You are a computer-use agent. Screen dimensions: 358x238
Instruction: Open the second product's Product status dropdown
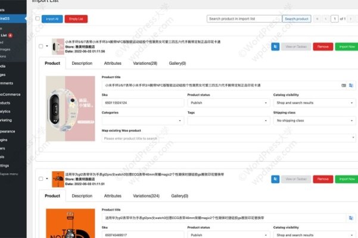229,235
